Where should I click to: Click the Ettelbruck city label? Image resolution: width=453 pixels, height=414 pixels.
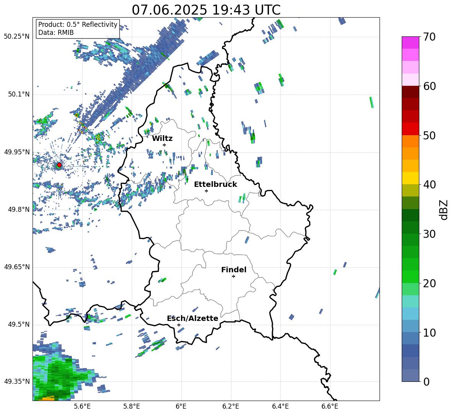click(215, 185)
